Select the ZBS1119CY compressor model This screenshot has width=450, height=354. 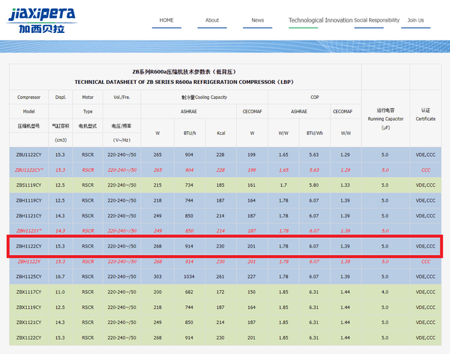pos(28,184)
